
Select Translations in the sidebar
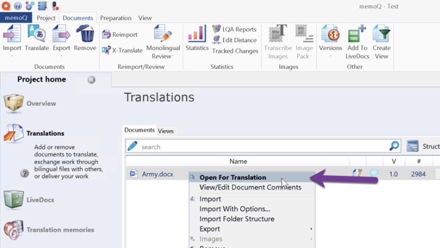[x=34, y=133]
